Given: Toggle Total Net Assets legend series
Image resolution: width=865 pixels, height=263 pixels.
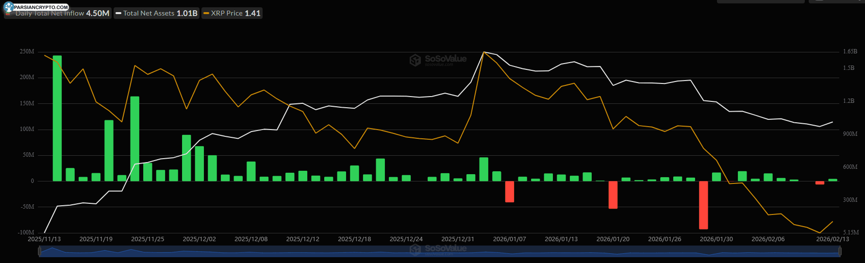Looking at the screenshot, I should click(x=156, y=13).
